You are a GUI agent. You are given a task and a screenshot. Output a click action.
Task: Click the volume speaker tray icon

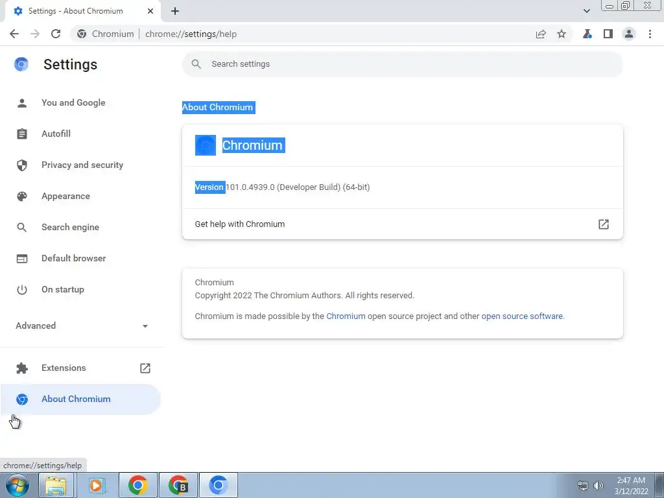point(599,486)
